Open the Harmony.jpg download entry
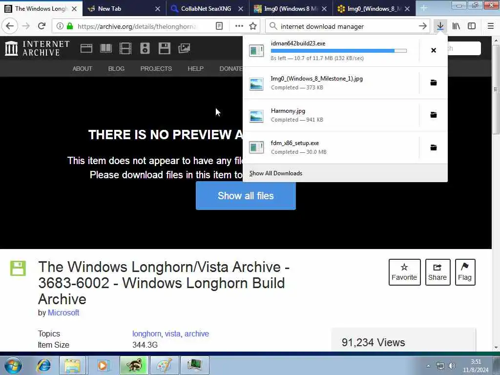500x375 pixels. coord(331,115)
